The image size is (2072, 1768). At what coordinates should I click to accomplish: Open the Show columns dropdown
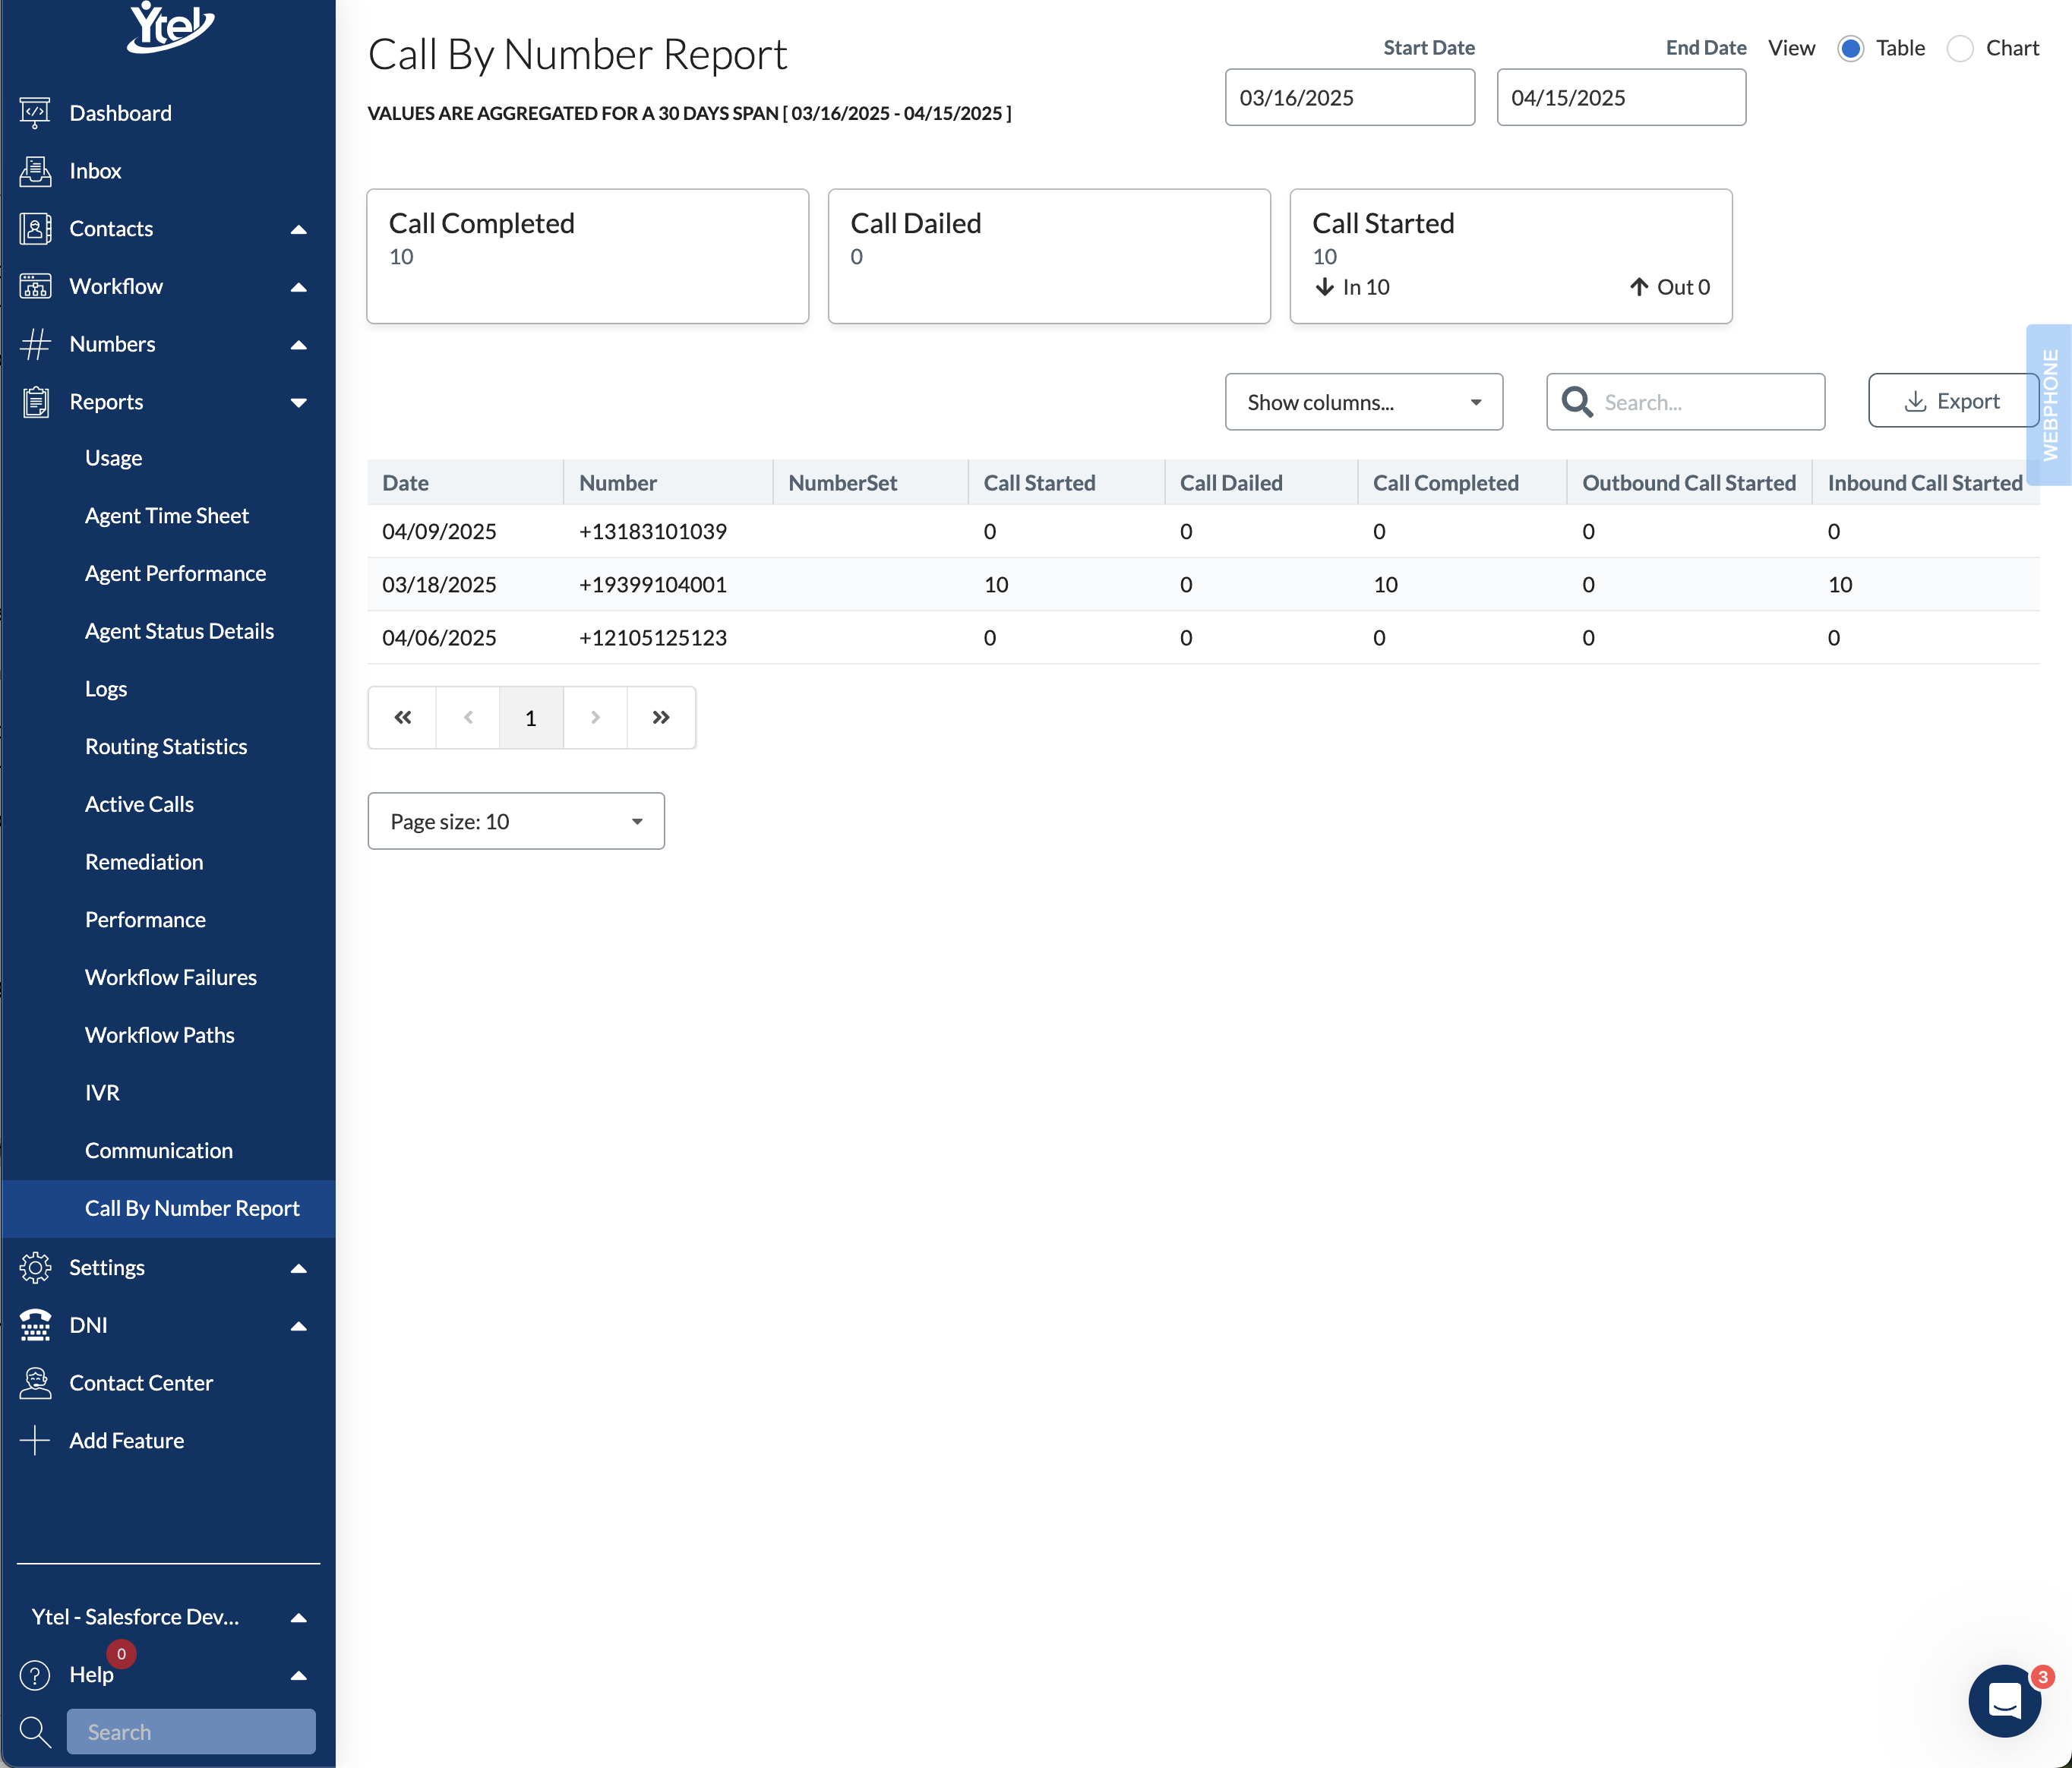pos(1363,402)
